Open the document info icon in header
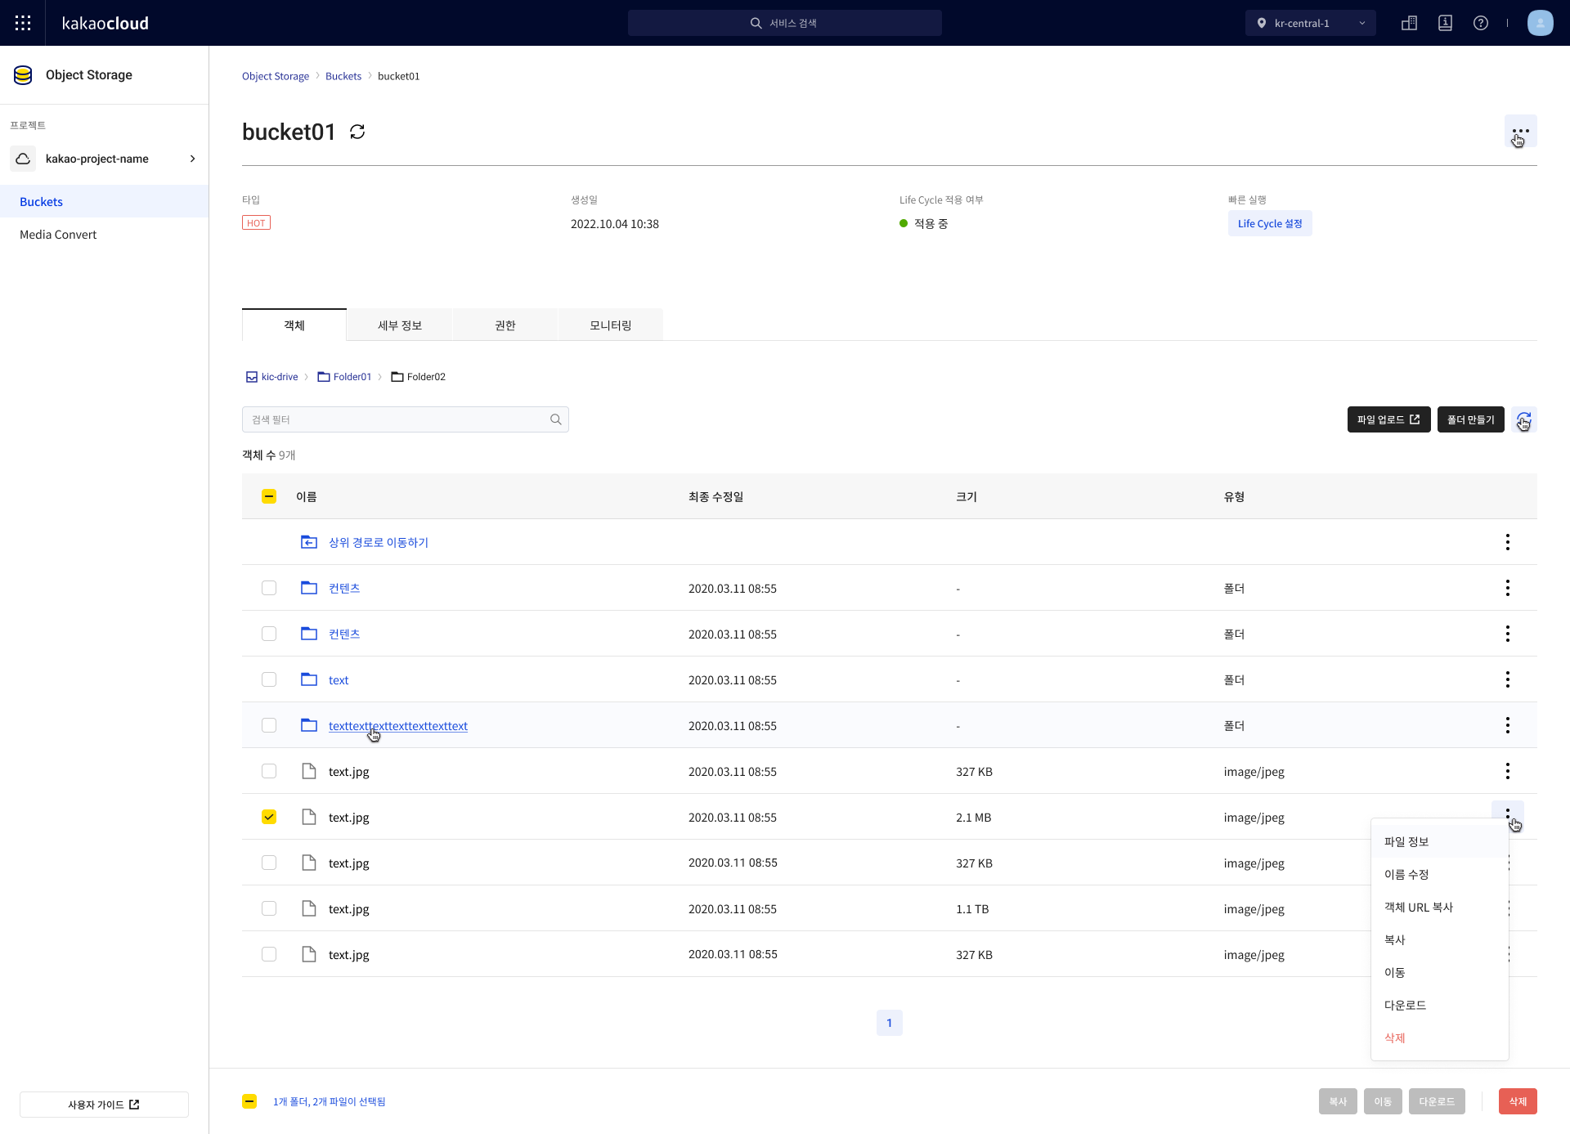The image size is (1570, 1134). coord(1445,23)
